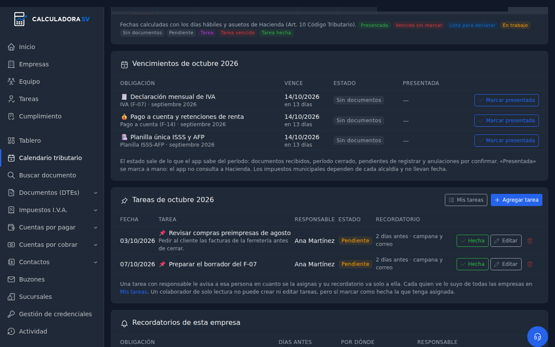Click the calendar icon beside Vencimientos de octubre 2026

pyautogui.click(x=124, y=65)
